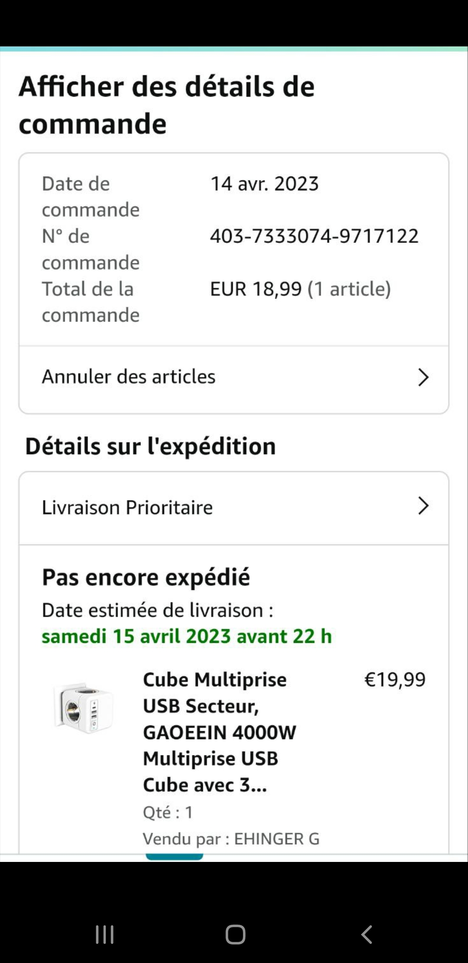The image size is (468, 963).
Task: Open the recent apps icon
Action: (x=104, y=934)
